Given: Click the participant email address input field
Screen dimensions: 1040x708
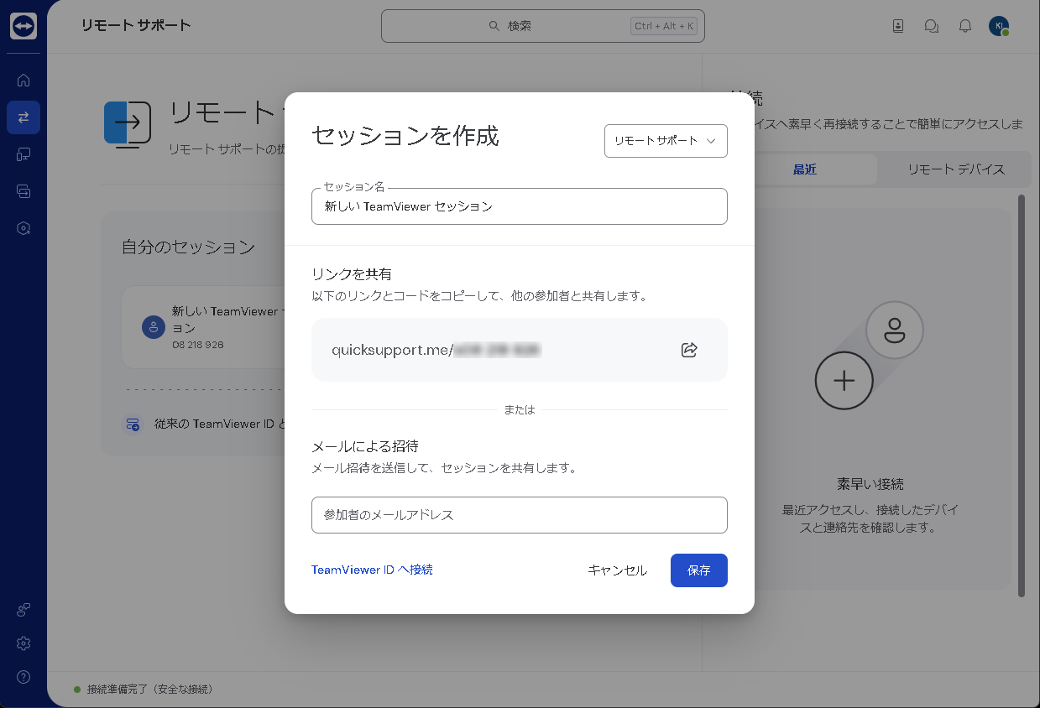Looking at the screenshot, I should (519, 515).
